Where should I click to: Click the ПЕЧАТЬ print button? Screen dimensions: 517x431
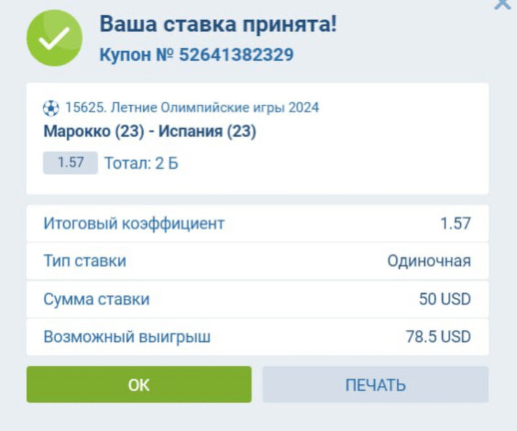(x=375, y=385)
